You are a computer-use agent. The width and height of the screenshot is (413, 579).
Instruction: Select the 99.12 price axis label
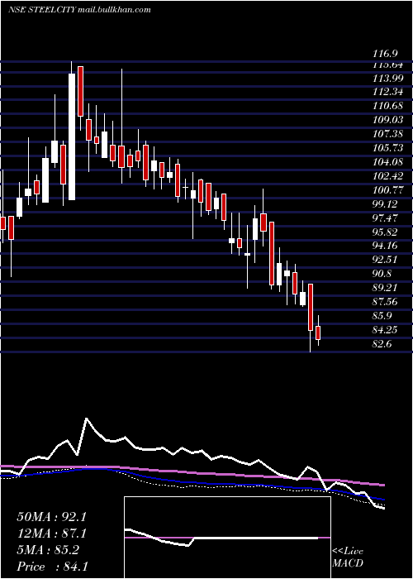coord(385,204)
